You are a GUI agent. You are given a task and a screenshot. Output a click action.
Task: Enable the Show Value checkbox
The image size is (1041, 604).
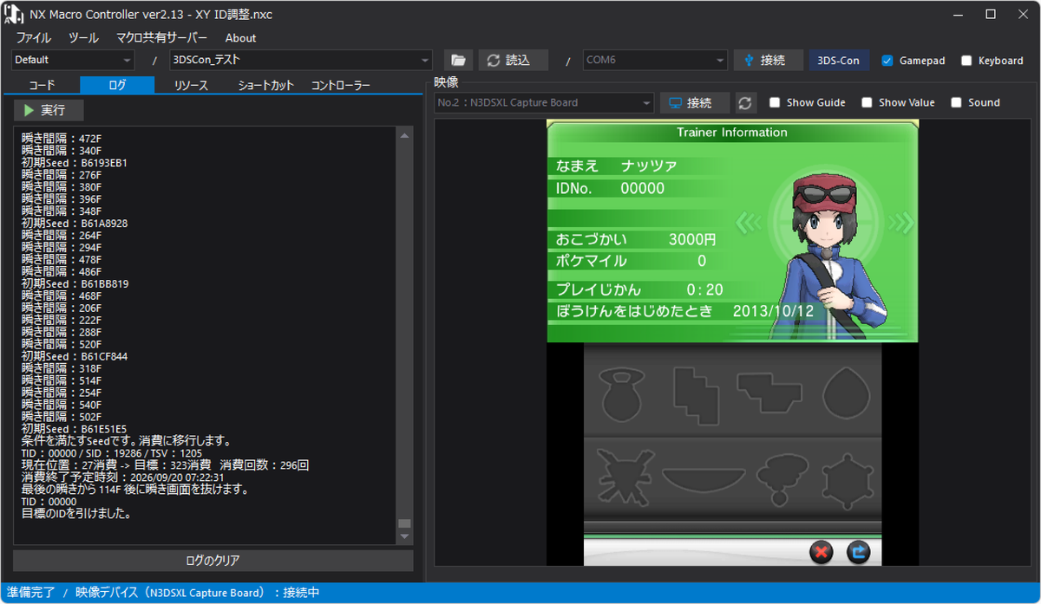867,102
